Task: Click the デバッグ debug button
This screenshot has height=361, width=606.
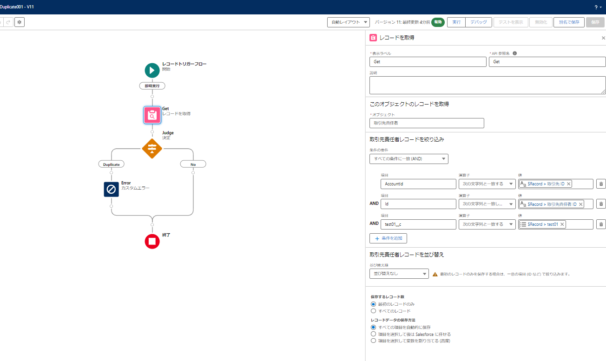Action: click(479, 22)
